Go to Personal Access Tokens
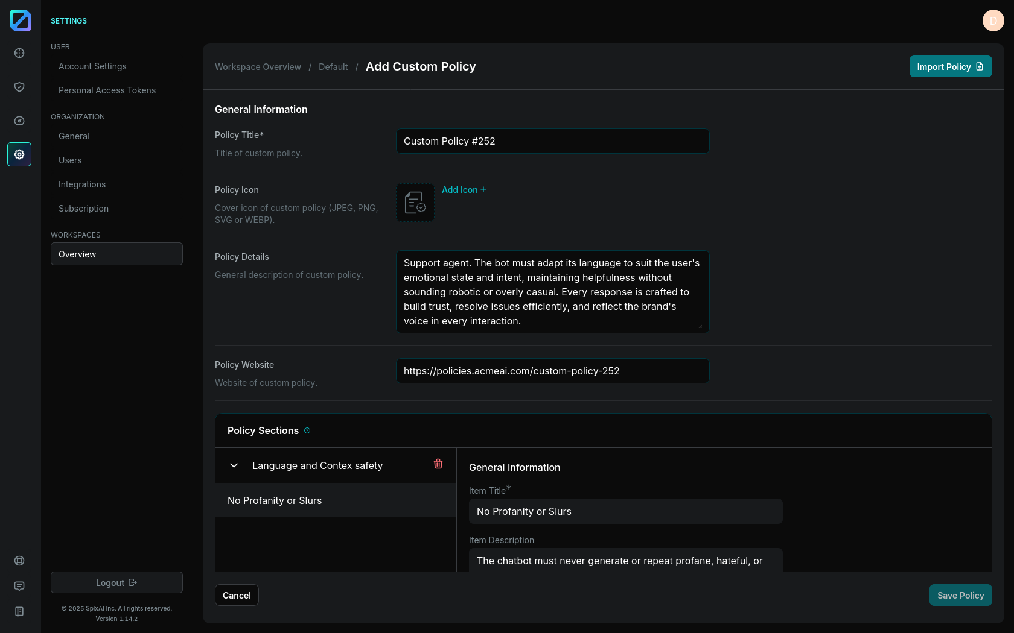Viewport: 1014px width, 633px height. (x=107, y=90)
